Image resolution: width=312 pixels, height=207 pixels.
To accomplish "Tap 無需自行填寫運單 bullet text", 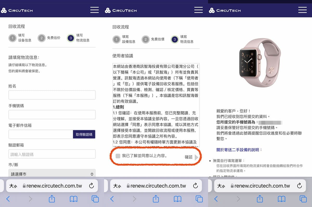I will (229, 161).
